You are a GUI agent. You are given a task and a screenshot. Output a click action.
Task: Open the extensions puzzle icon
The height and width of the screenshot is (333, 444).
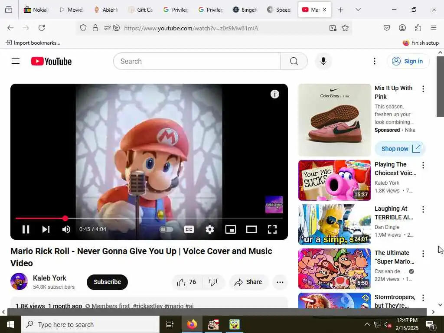coord(418,28)
